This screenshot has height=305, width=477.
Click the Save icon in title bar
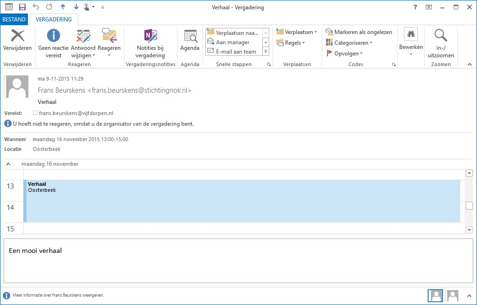[22, 7]
